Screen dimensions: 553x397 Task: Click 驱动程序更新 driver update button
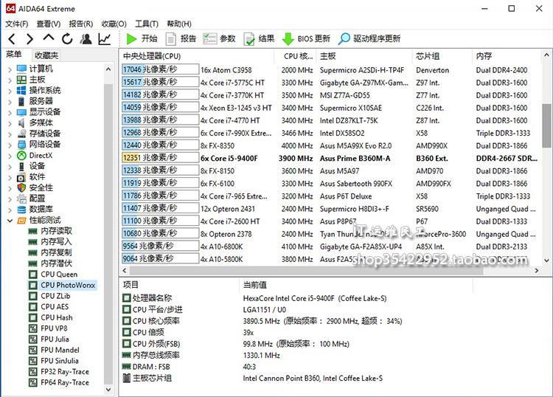coord(369,38)
